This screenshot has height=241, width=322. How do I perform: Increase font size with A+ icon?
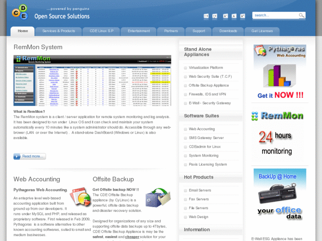tap(243, 16)
